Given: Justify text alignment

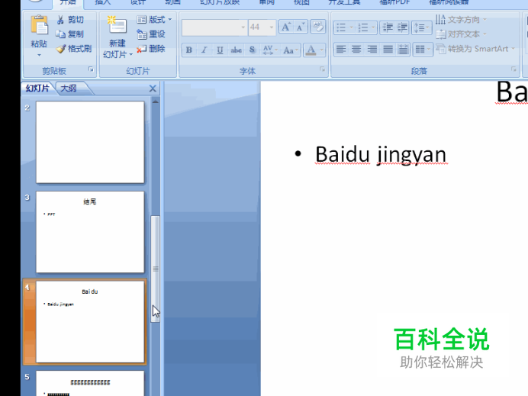Looking at the screenshot, I should [x=388, y=50].
